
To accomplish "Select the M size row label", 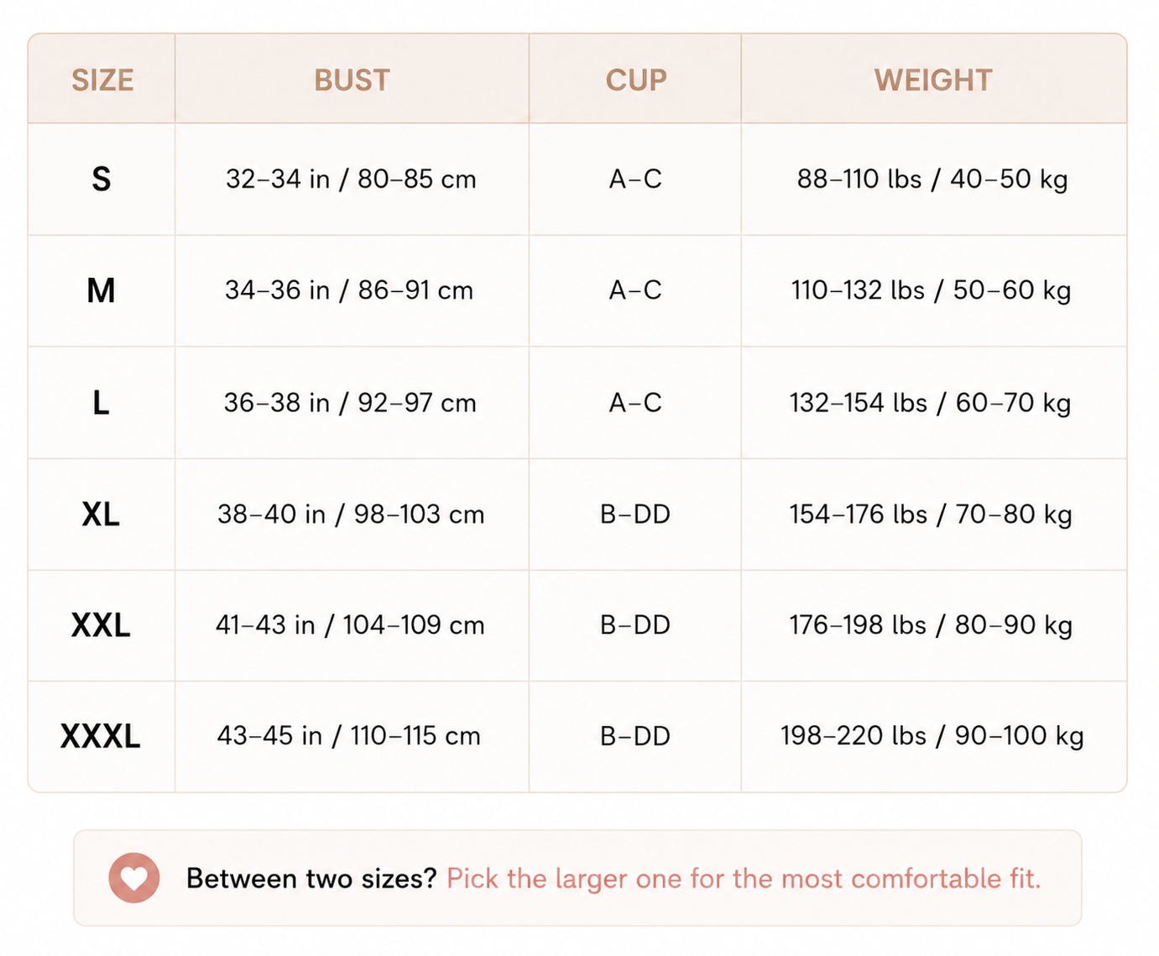I will click(102, 291).
